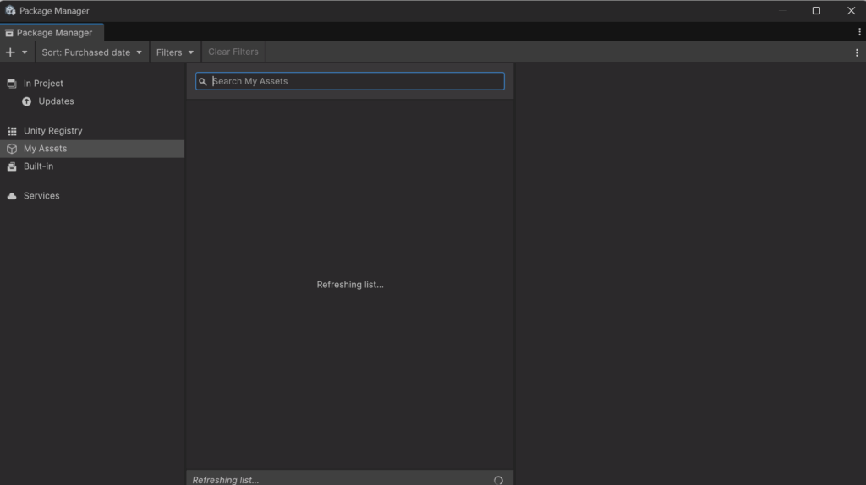Click the Unity logo in title bar
This screenshot has width=866, height=485.
[x=10, y=11]
